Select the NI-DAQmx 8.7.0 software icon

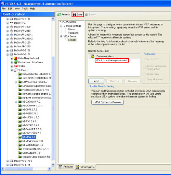20,102
